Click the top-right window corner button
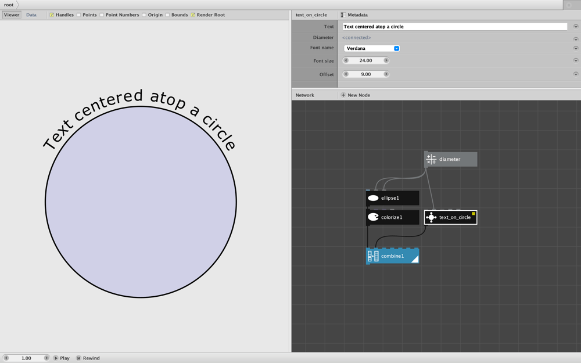The height and width of the screenshot is (363, 581). (569, 5)
